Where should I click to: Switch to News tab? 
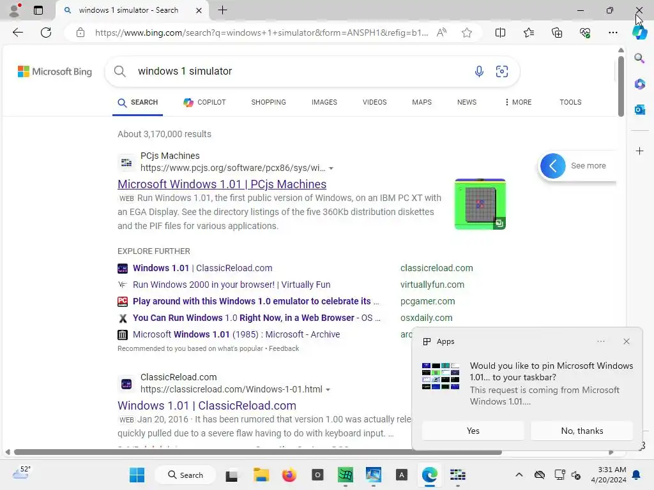(x=467, y=102)
